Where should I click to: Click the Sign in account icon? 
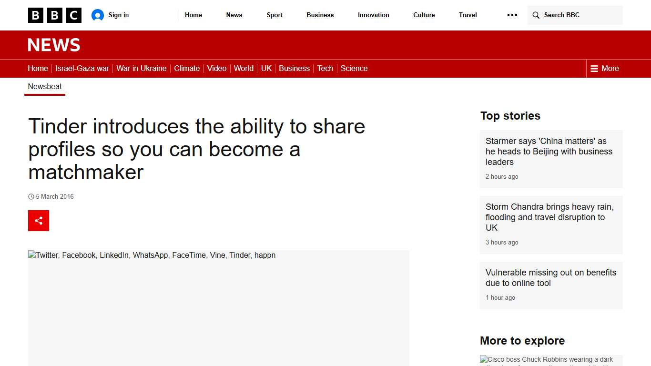pyautogui.click(x=98, y=15)
